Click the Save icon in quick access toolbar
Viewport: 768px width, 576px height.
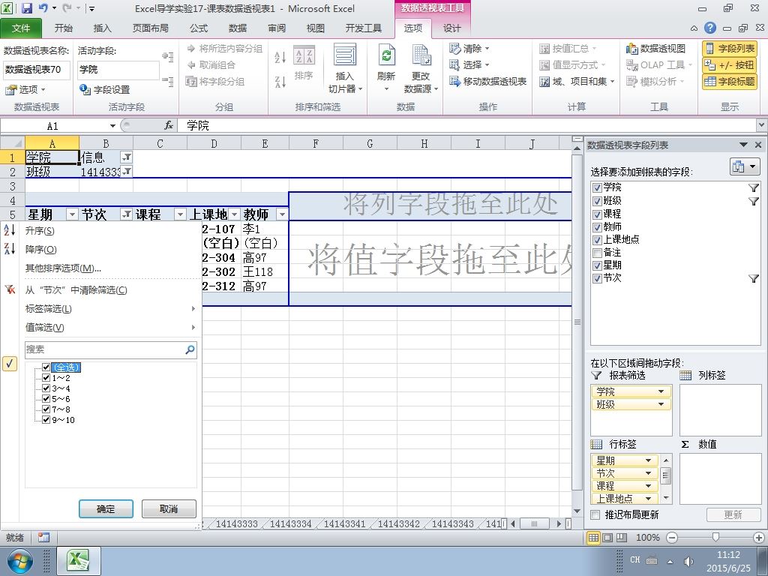pos(26,7)
